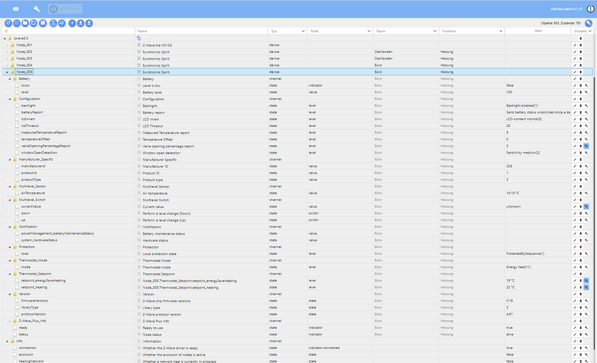Expand the Z-Wave_Plus_Info channel folder
The width and height of the screenshot is (597, 363).
coord(9,321)
